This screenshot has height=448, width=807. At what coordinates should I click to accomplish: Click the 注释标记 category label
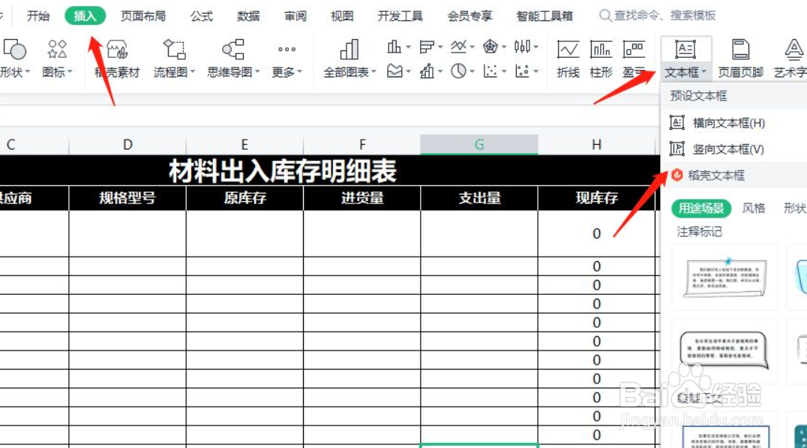pyautogui.click(x=699, y=232)
